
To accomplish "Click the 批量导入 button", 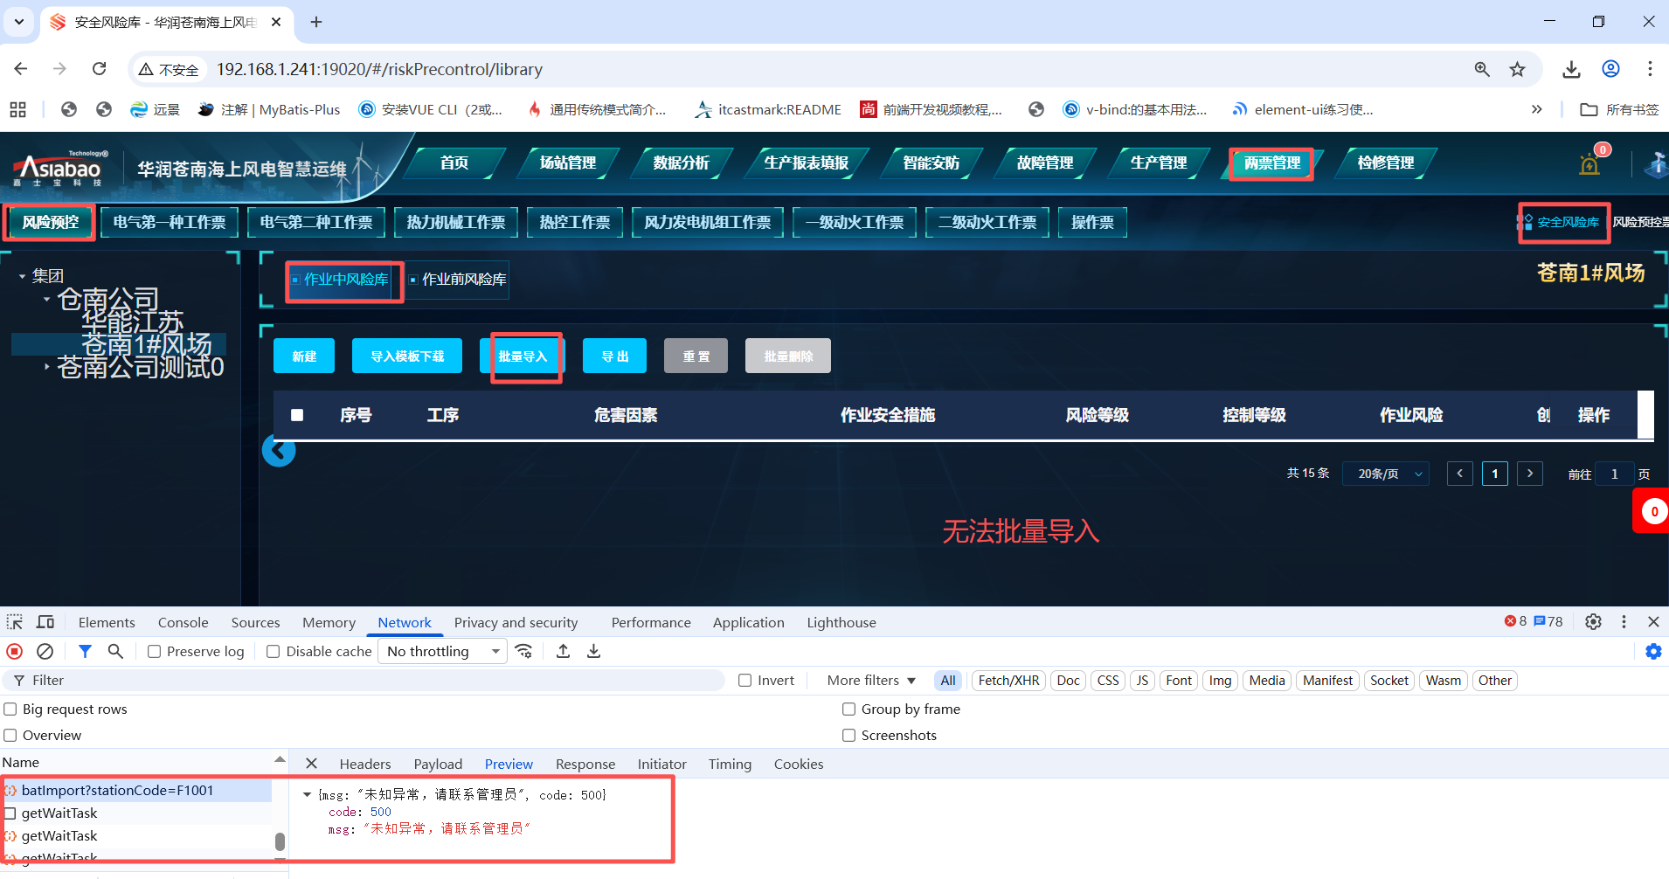I will pyautogui.click(x=523, y=356).
